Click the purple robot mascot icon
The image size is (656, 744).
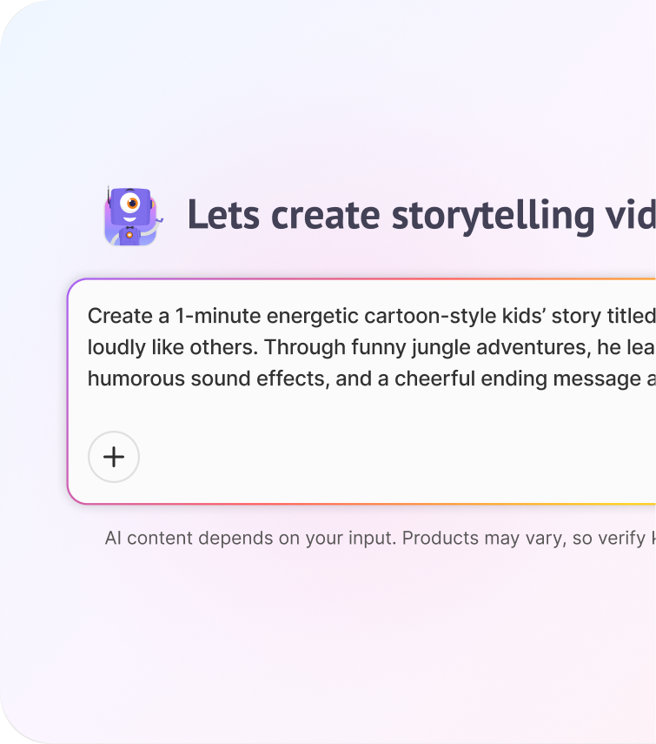[x=132, y=217]
